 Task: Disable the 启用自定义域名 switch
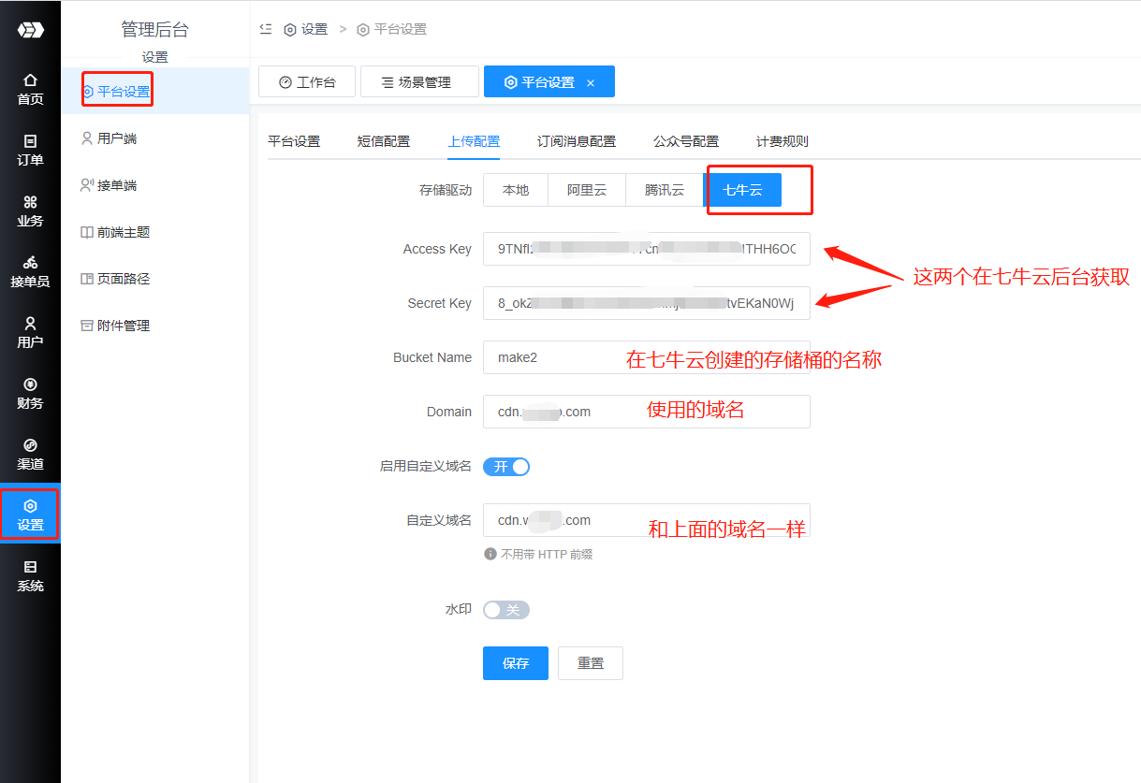click(506, 467)
